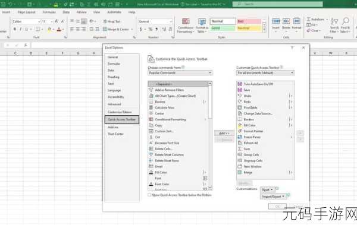This screenshot has height=225, width=357.
Task: Click the Increase Font Size icon
Action: click(x=57, y=21)
